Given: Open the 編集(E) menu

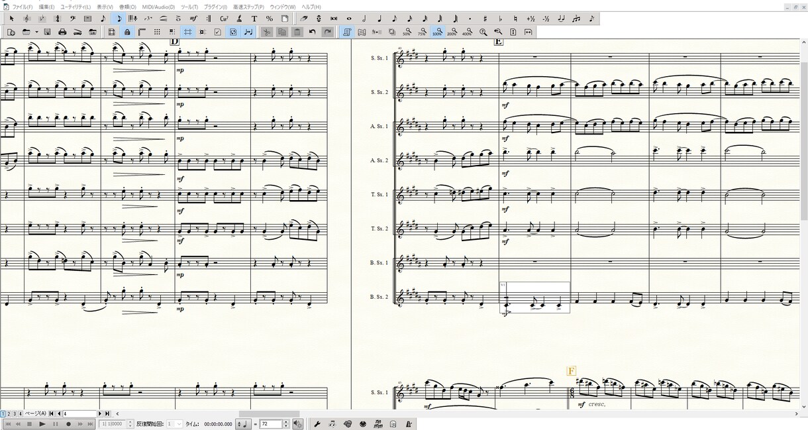Looking at the screenshot, I should pyautogui.click(x=47, y=7).
